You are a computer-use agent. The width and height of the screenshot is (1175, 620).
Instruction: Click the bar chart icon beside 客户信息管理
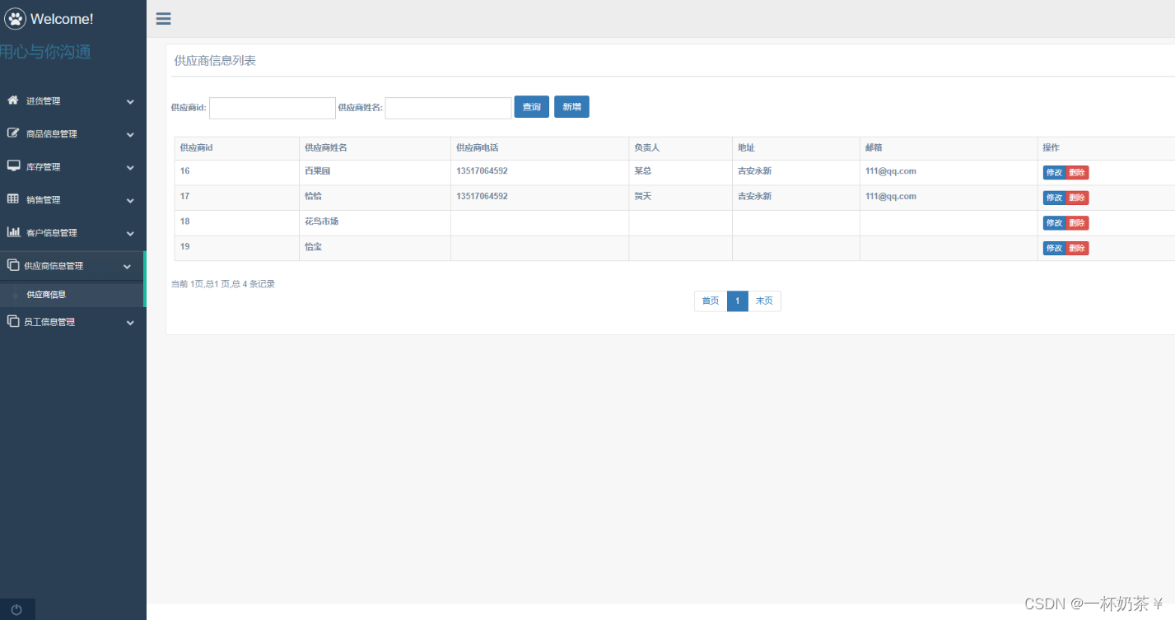coord(13,232)
